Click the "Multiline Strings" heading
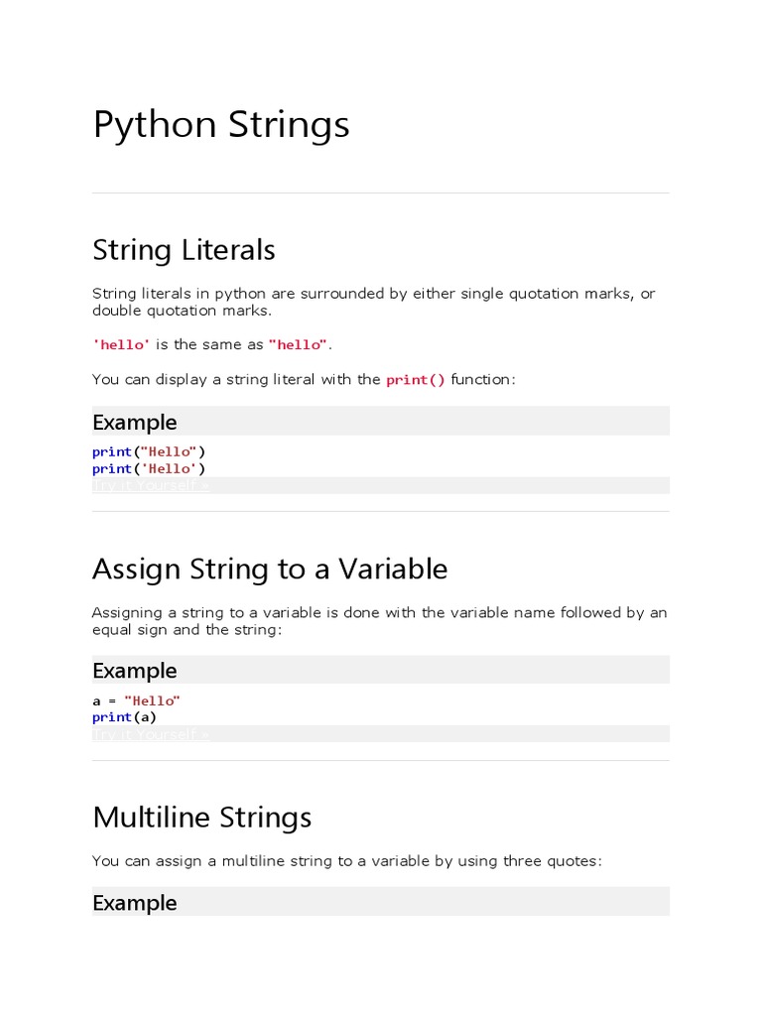This screenshot has width=762, height=1016. (x=202, y=818)
